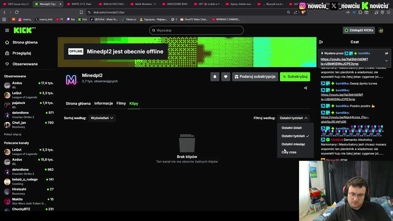The image size is (393, 221).
Task: Click the Wyszukaj search field
Action: click(196, 30)
